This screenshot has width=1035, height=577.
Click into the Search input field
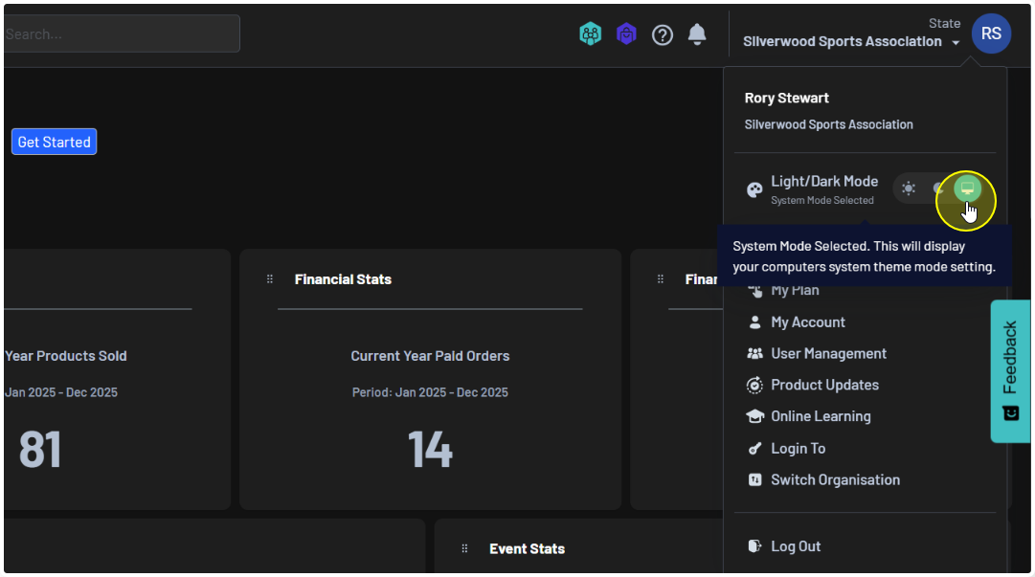coord(120,33)
